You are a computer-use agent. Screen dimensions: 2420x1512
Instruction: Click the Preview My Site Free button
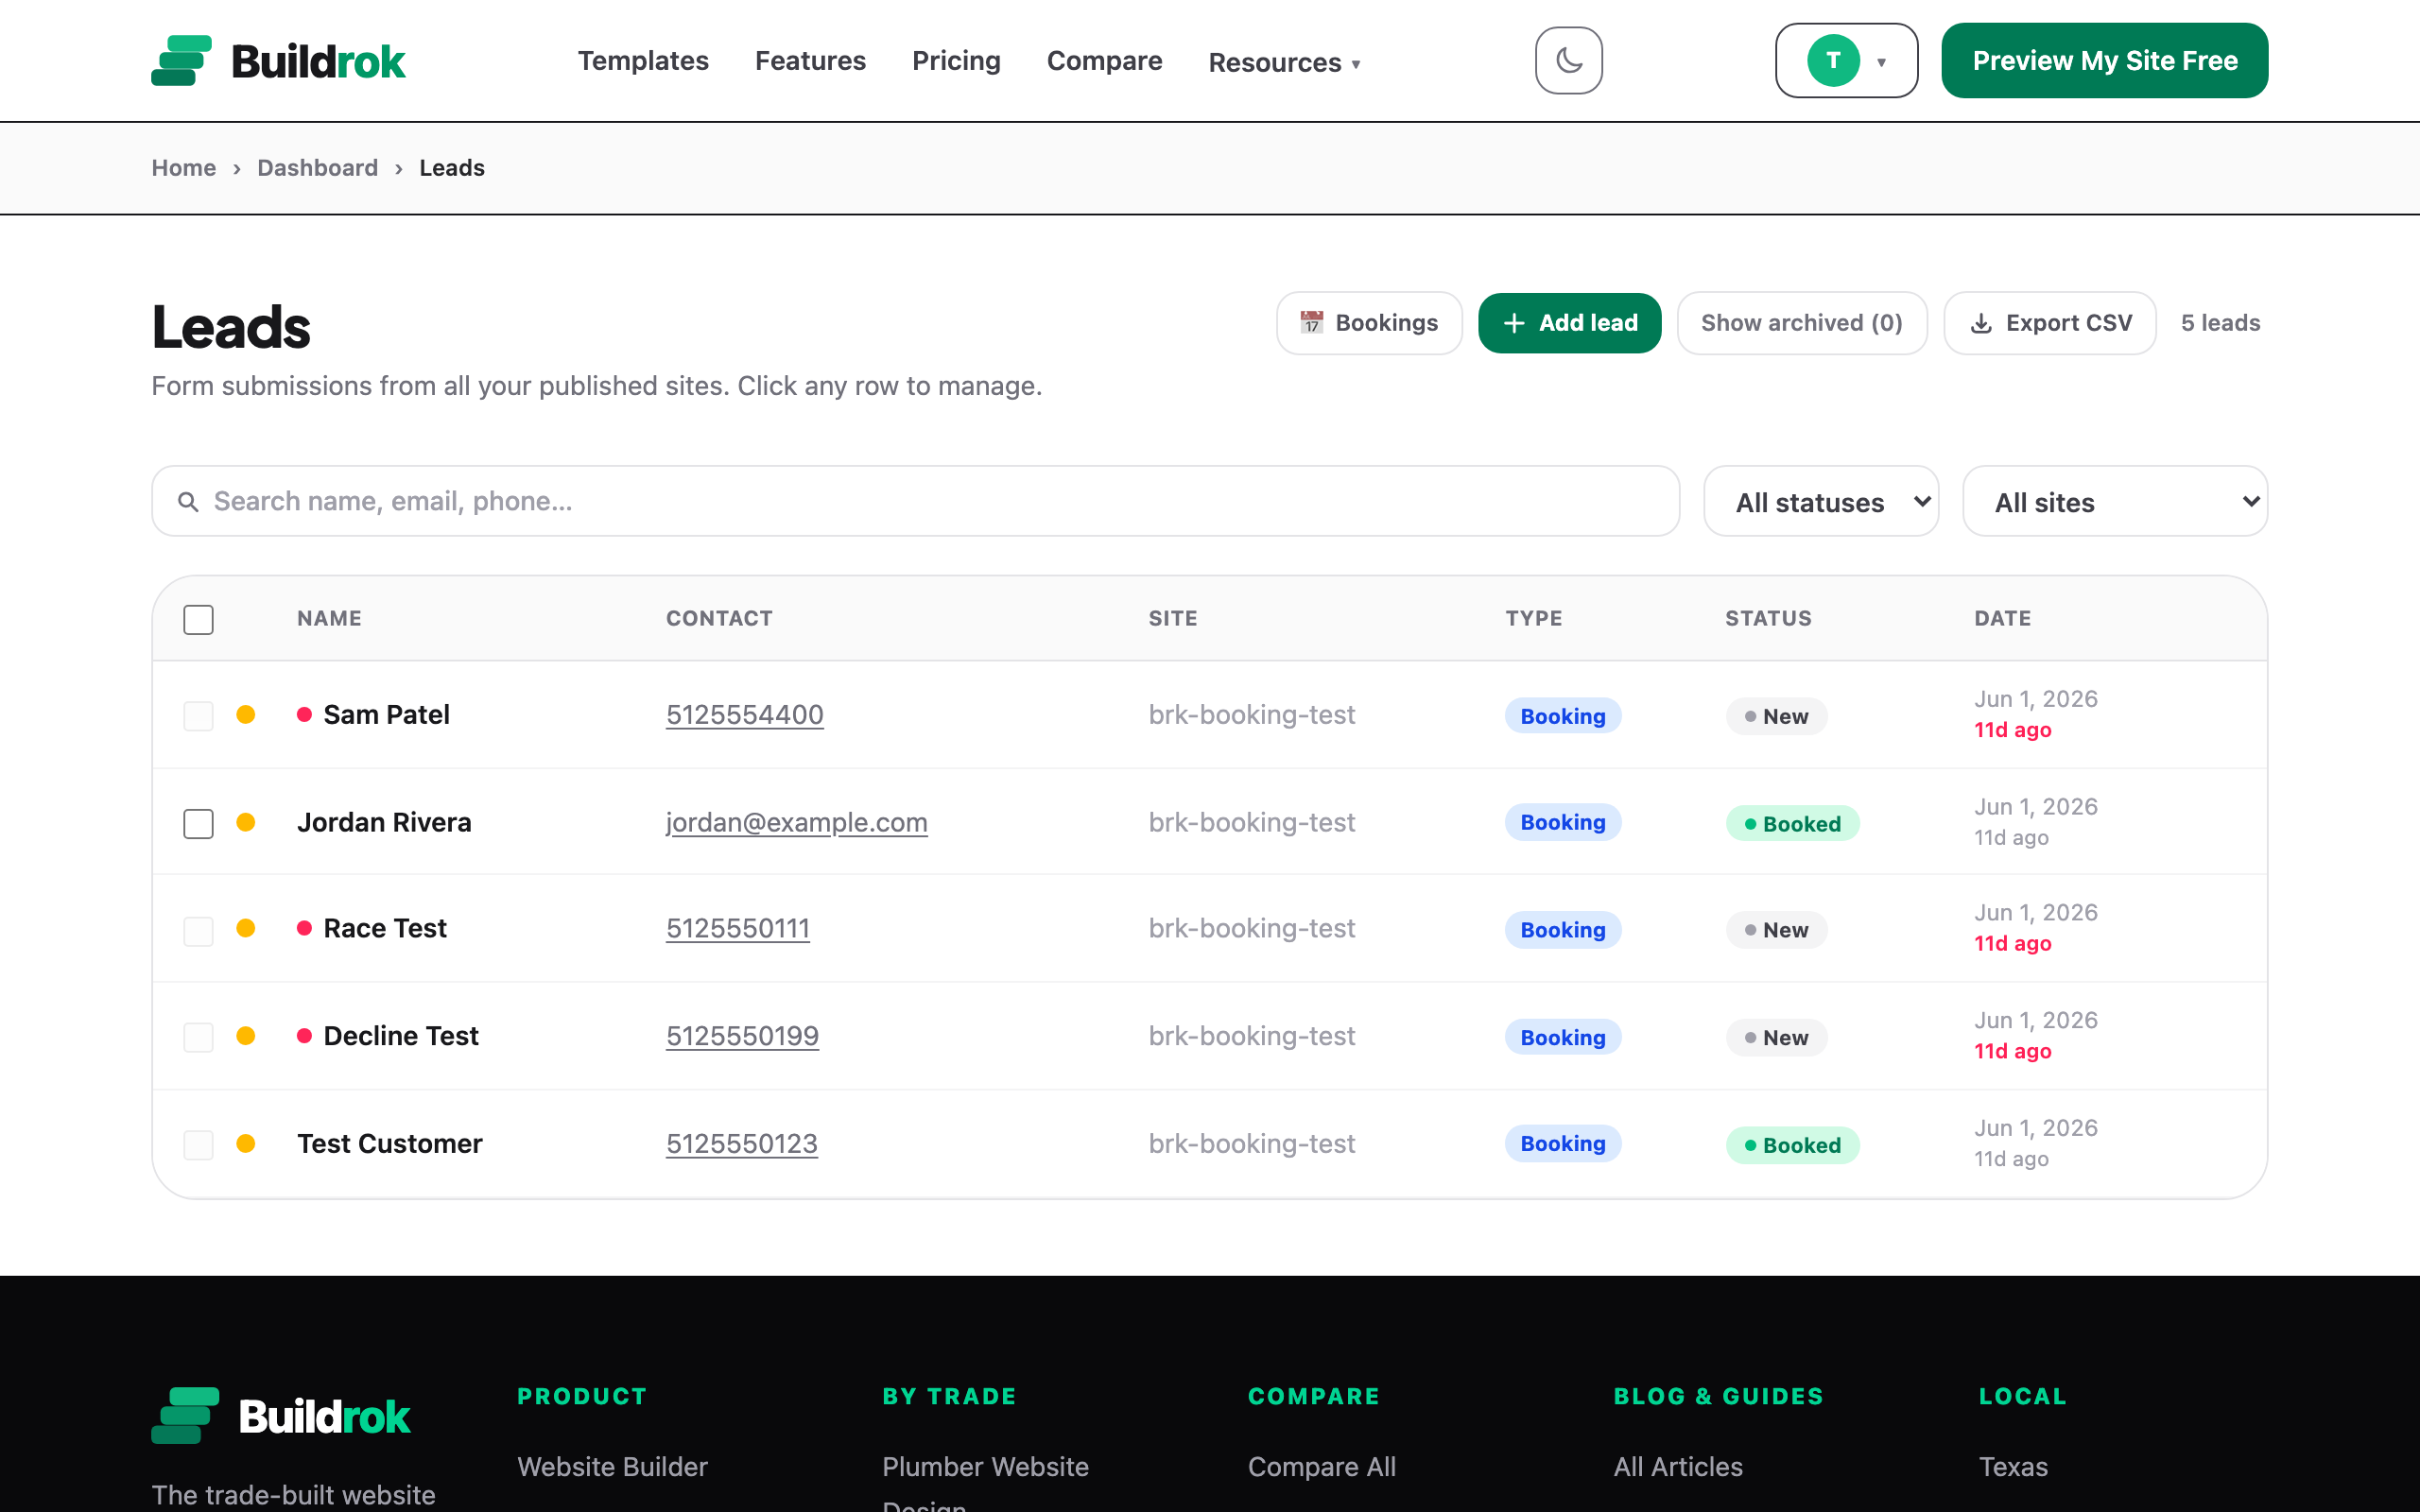pyautogui.click(x=2105, y=61)
